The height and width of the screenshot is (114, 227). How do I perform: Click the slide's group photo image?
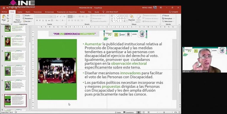(x=57, y=70)
